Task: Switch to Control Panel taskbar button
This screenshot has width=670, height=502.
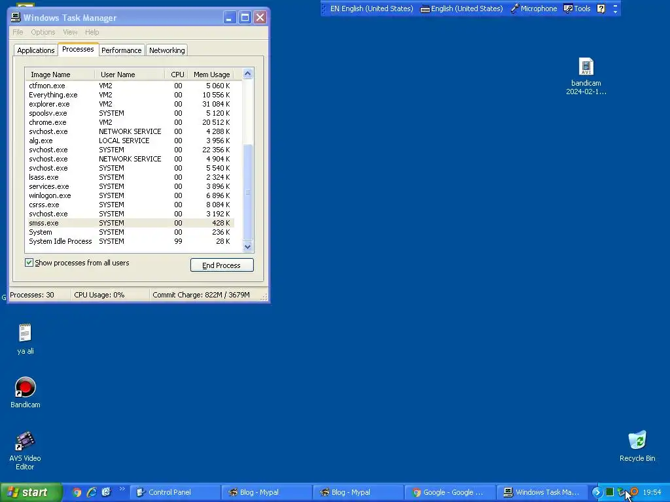Action: coord(175,492)
